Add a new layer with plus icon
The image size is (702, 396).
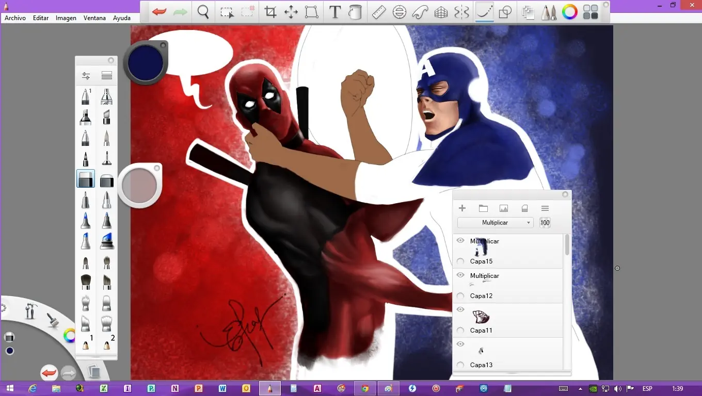click(x=462, y=208)
